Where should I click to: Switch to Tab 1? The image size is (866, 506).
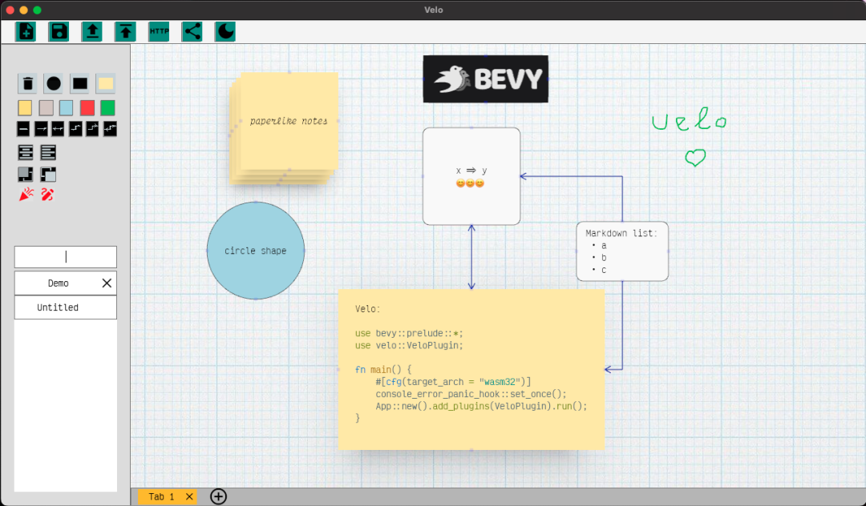[160, 496]
